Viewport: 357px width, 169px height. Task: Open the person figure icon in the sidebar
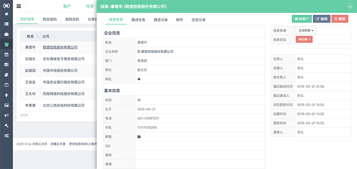pos(6,95)
